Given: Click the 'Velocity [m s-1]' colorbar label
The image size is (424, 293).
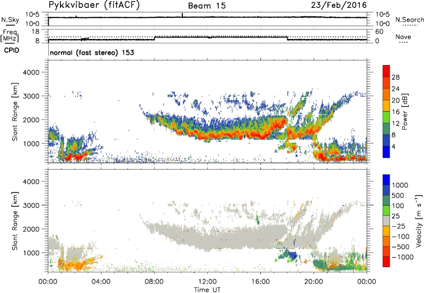Looking at the screenshot, I should (x=418, y=221).
